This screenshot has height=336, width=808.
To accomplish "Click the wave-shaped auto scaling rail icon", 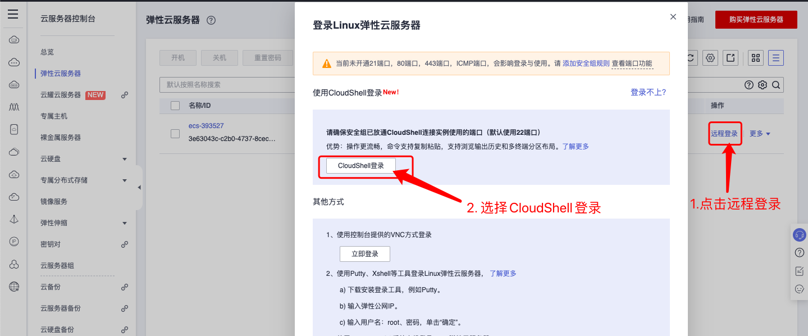I will click(14, 107).
